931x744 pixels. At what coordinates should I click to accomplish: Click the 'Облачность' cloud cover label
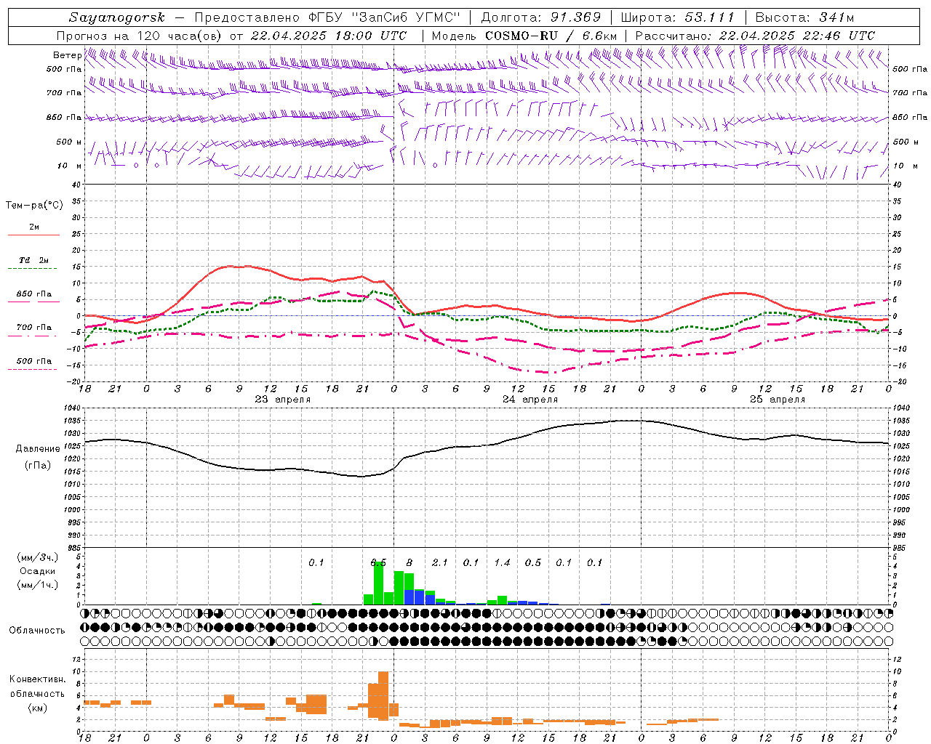click(37, 630)
